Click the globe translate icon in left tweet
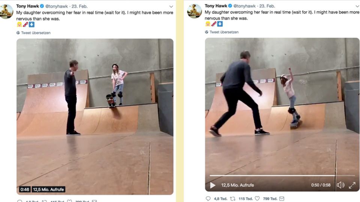Screen dimensions: 360x202 pyautogui.click(x=18, y=33)
